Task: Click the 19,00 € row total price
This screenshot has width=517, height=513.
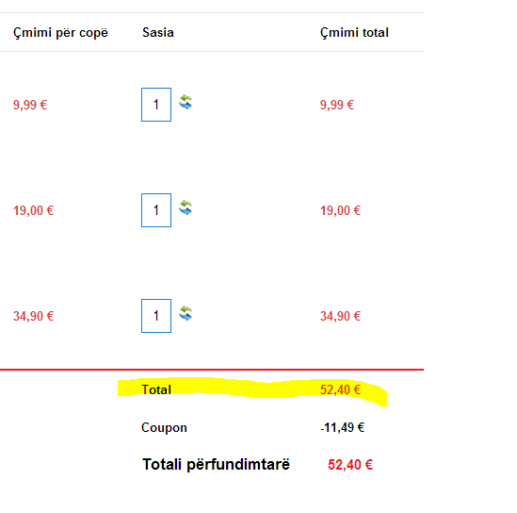Action: [x=340, y=210]
